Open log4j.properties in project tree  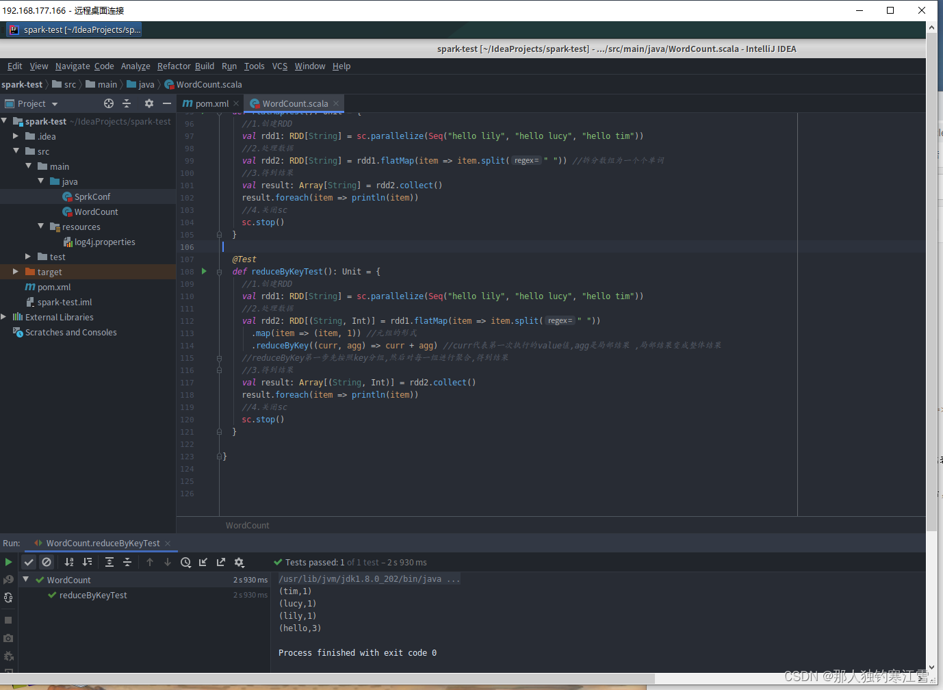coord(88,242)
